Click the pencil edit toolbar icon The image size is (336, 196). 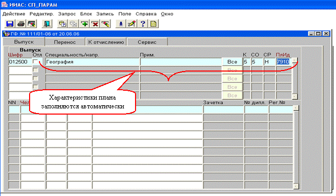pyautogui.click(x=131, y=24)
